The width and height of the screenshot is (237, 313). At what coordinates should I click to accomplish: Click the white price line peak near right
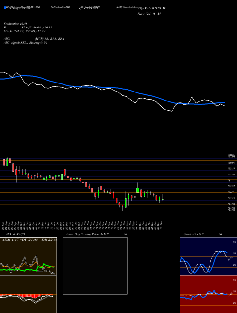pos(192,97)
